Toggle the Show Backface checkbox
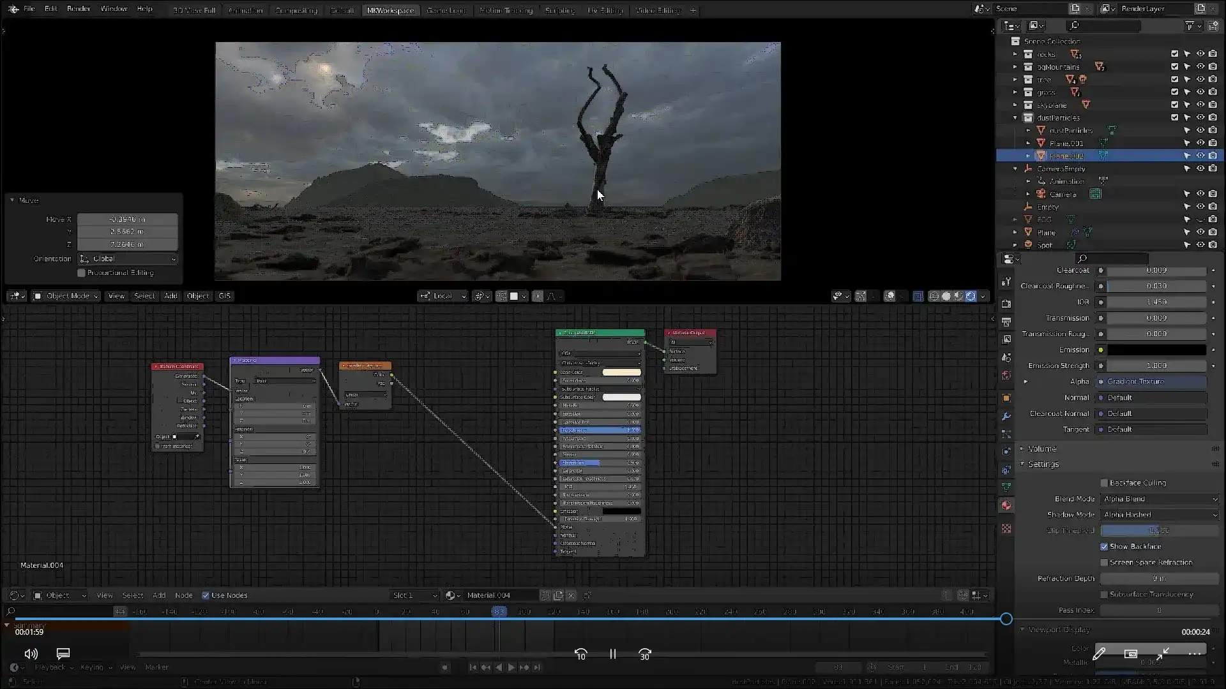The height and width of the screenshot is (689, 1226). (x=1104, y=547)
